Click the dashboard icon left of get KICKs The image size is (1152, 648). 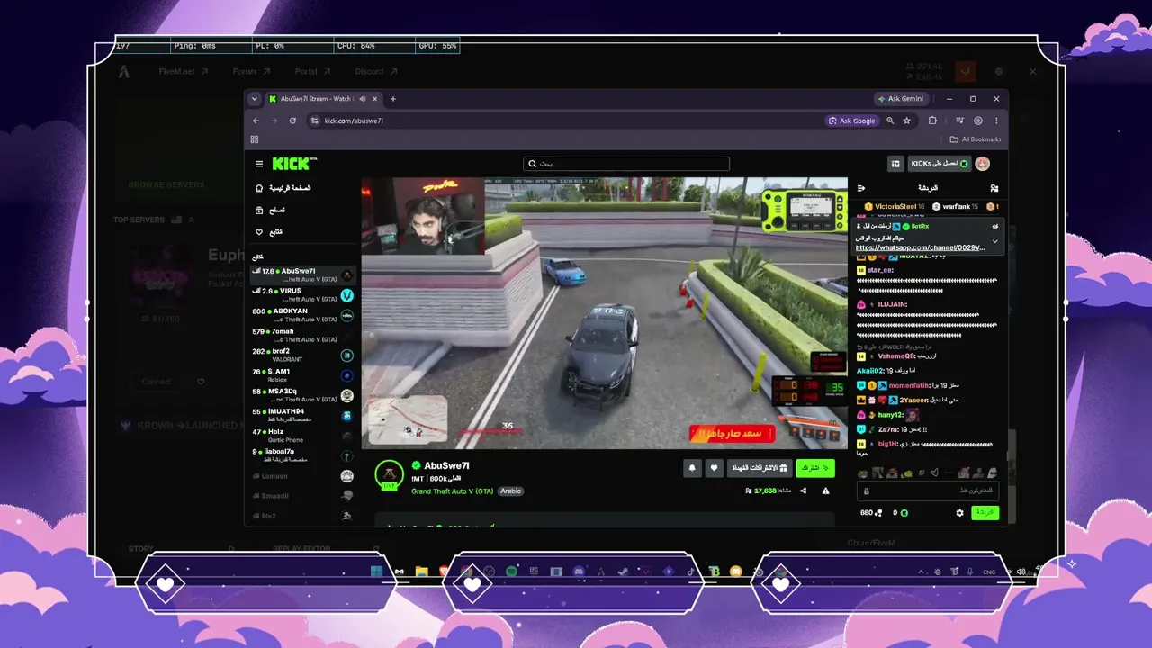tap(895, 164)
